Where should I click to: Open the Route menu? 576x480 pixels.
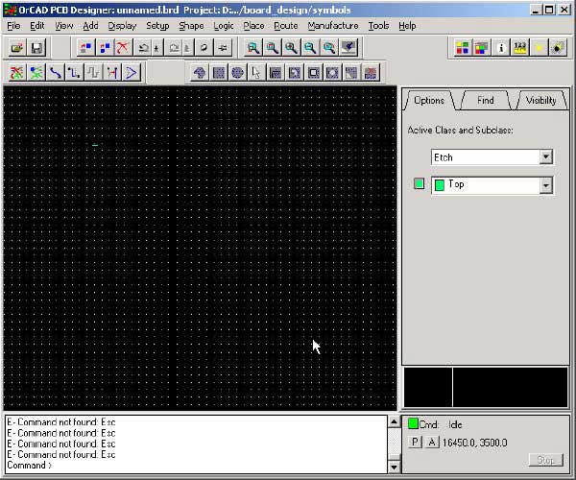pyautogui.click(x=285, y=26)
